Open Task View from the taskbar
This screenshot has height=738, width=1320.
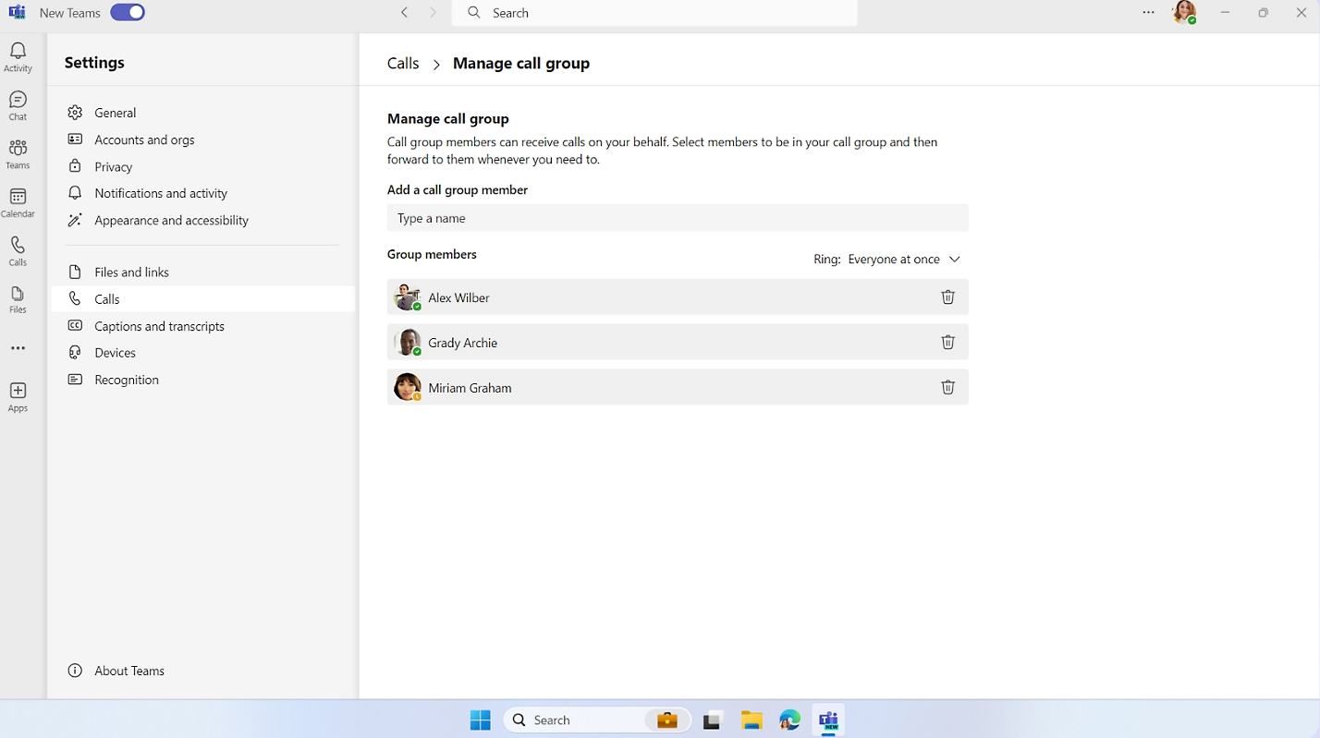click(712, 720)
